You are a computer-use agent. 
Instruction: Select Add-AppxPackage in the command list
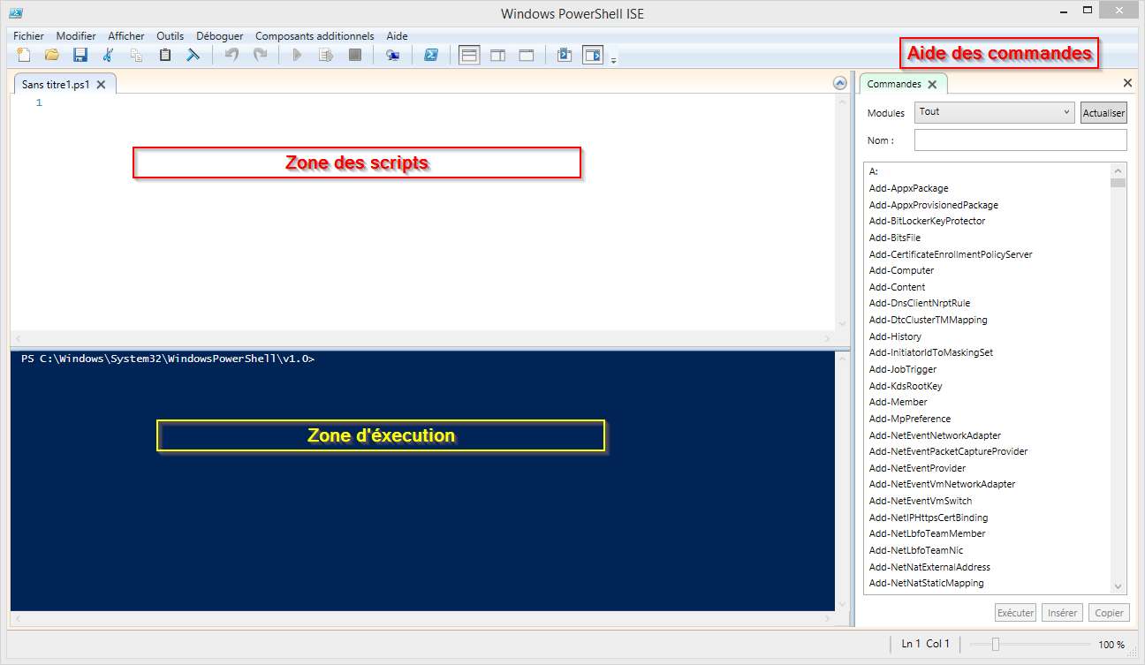(x=908, y=188)
